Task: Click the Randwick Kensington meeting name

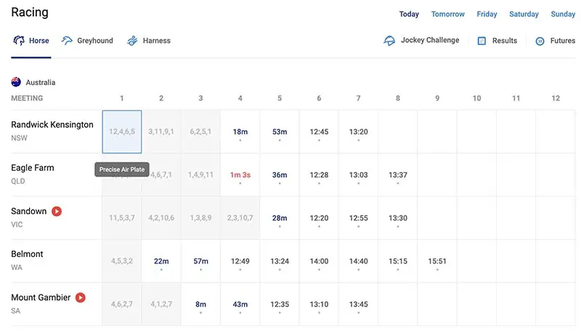Action: pos(52,125)
